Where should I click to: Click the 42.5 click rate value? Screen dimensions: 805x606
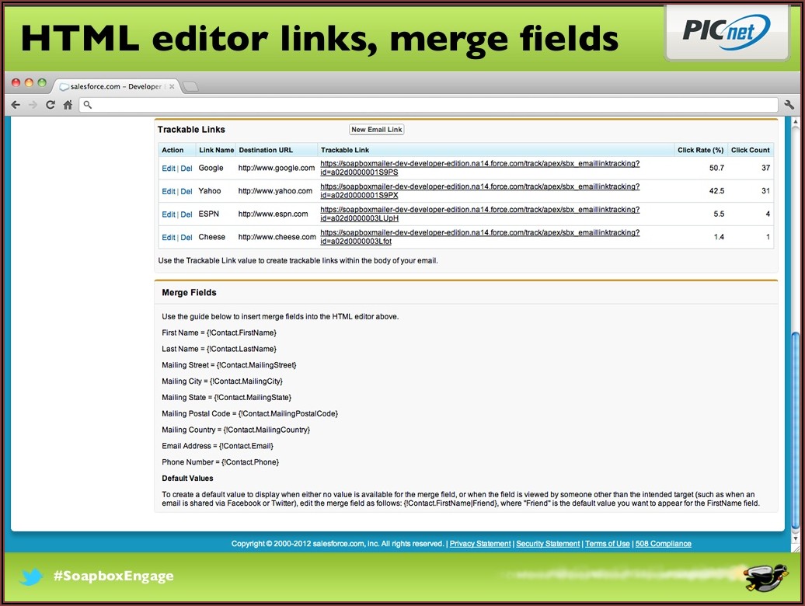point(716,191)
